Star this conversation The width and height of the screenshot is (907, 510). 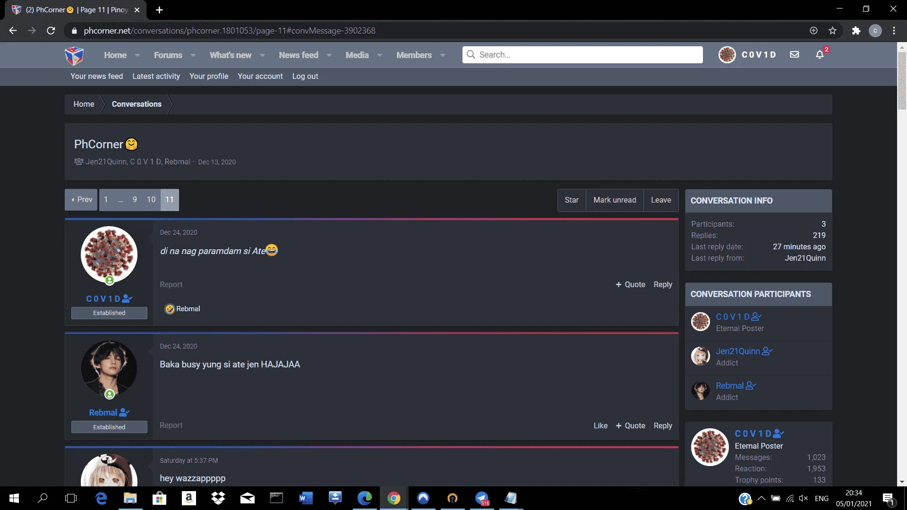click(572, 200)
